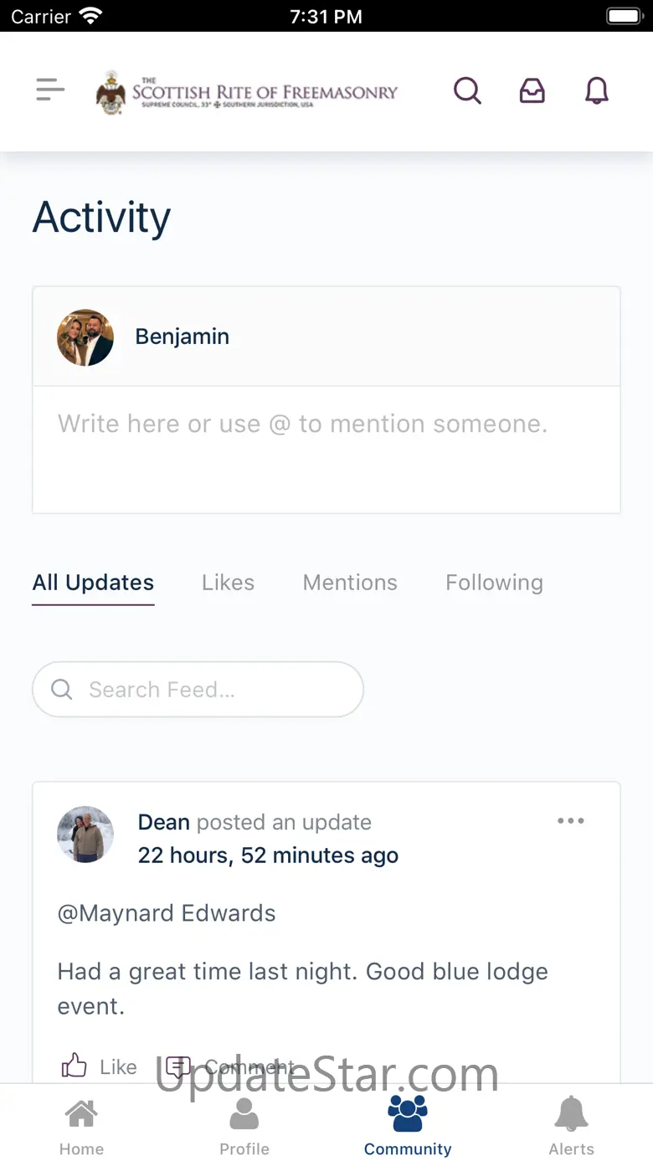This screenshot has height=1161, width=653.
Task: Tap Benjamin's profile picture
Action: click(85, 337)
